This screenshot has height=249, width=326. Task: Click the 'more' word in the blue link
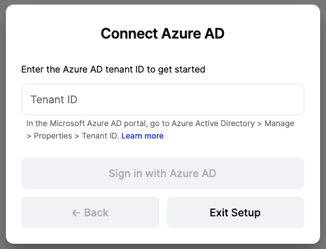click(x=154, y=136)
